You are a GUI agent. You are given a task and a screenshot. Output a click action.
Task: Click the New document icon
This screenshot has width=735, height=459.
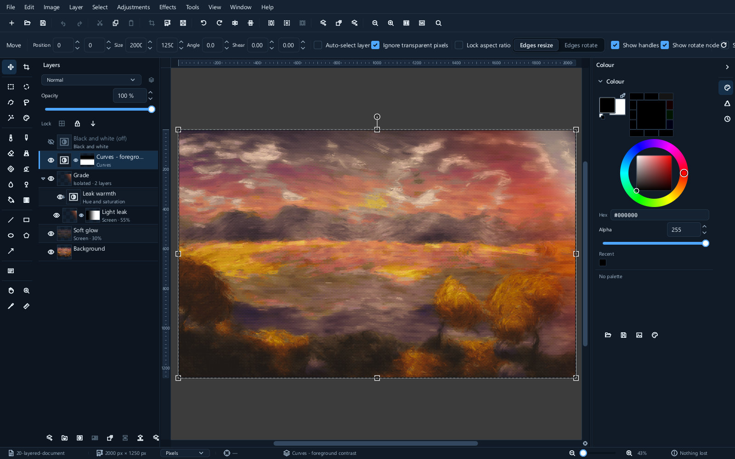click(x=11, y=23)
